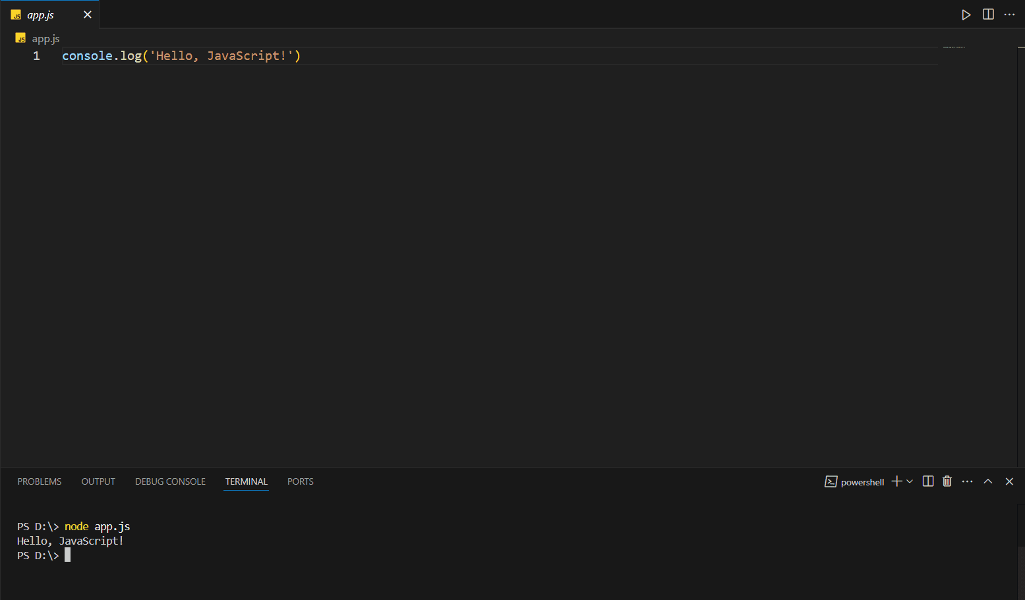
Task: Split the terminal pane
Action: coord(928,481)
